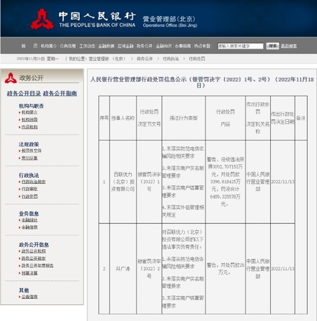Open the 金融信息 sidebar link

(x=30, y=227)
